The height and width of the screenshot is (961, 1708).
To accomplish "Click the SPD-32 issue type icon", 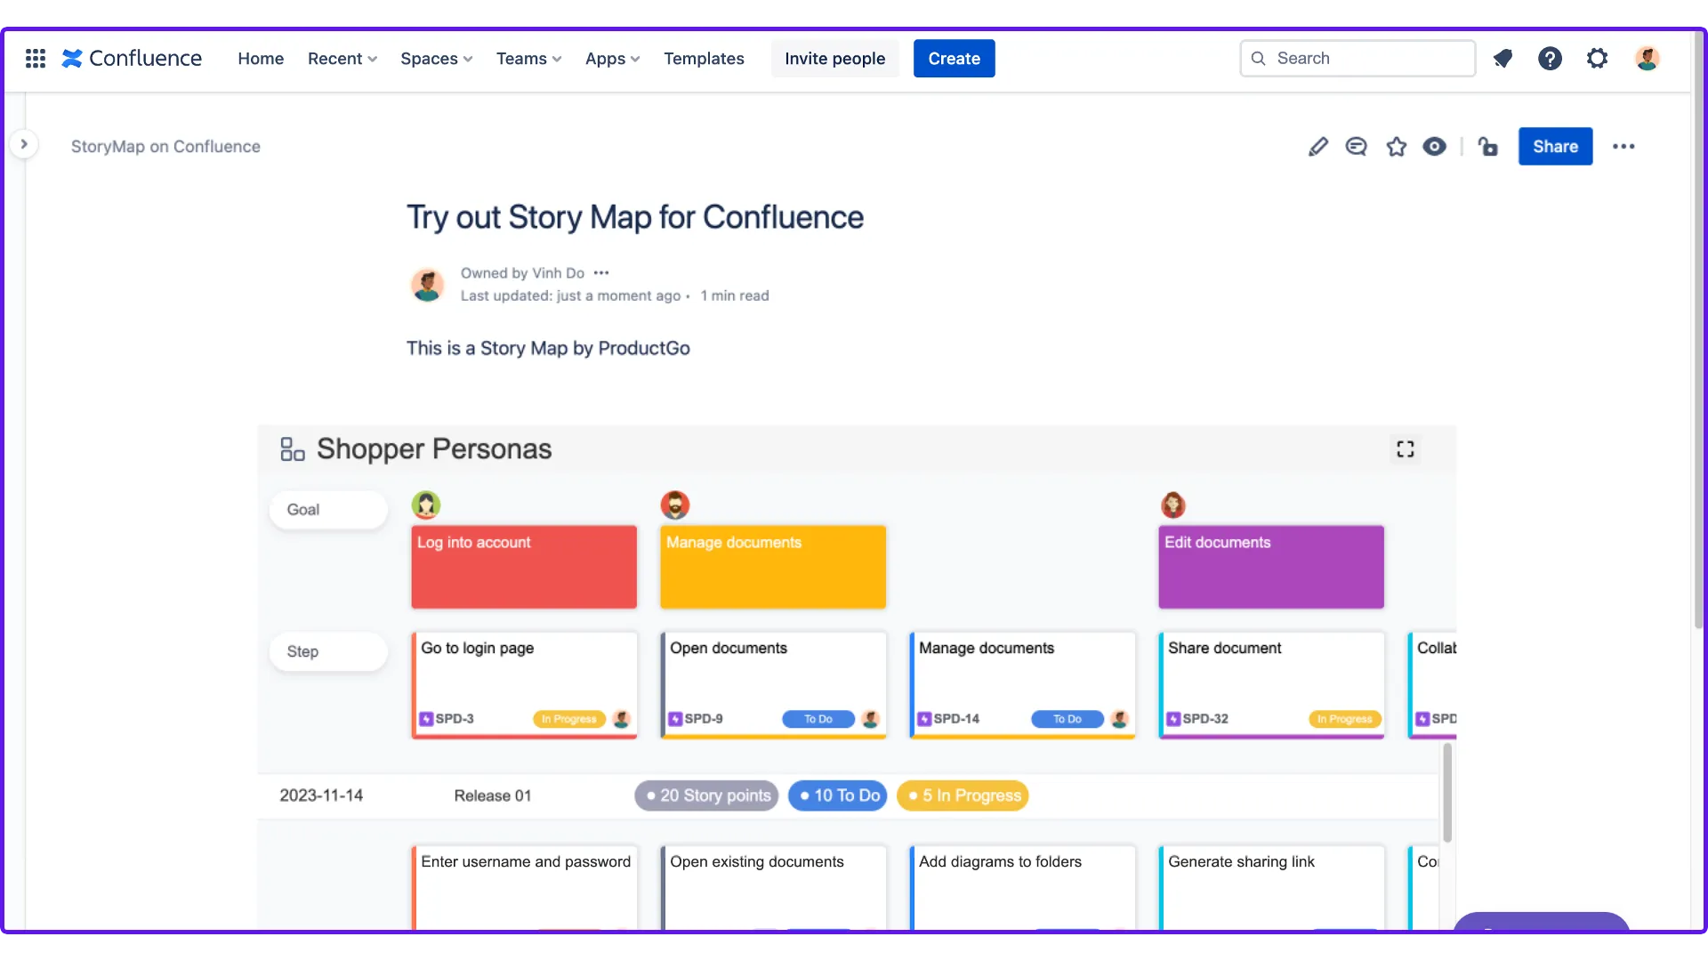I will [x=1173, y=719].
